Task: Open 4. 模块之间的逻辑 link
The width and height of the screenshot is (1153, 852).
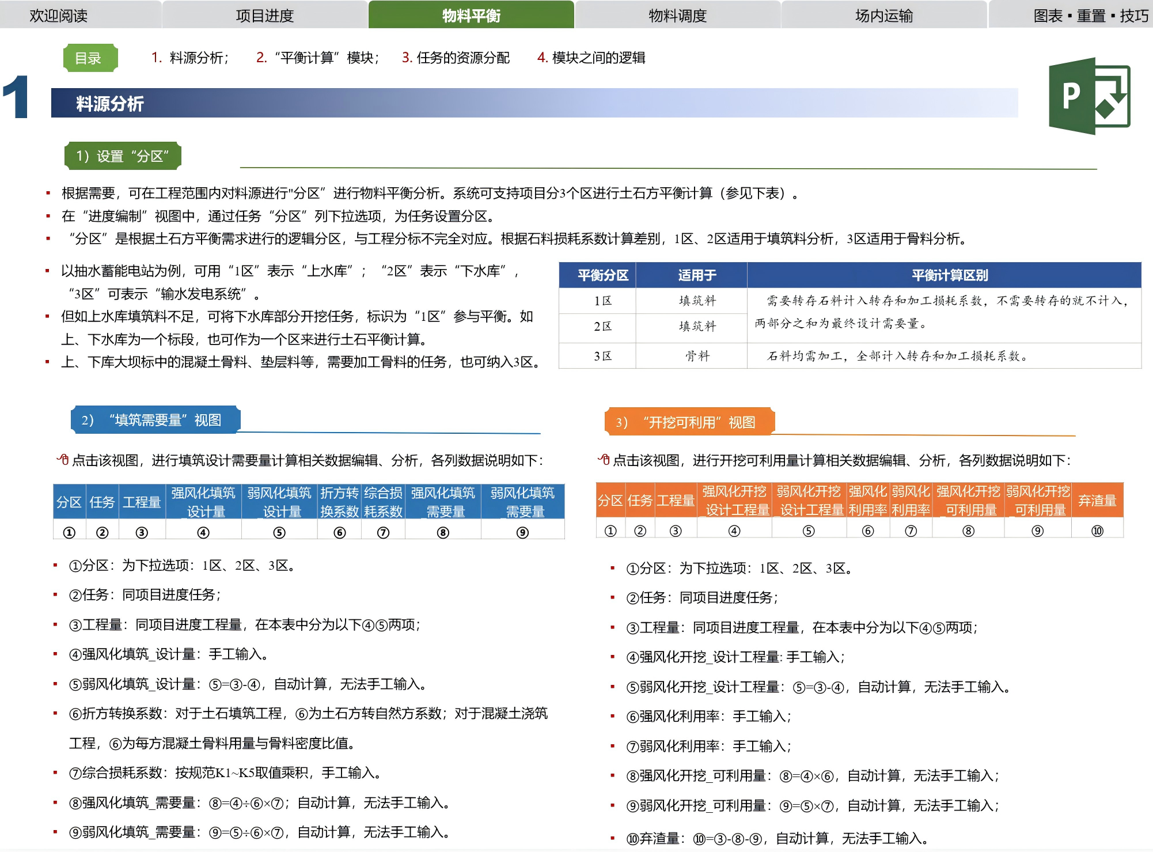Action: pos(591,58)
